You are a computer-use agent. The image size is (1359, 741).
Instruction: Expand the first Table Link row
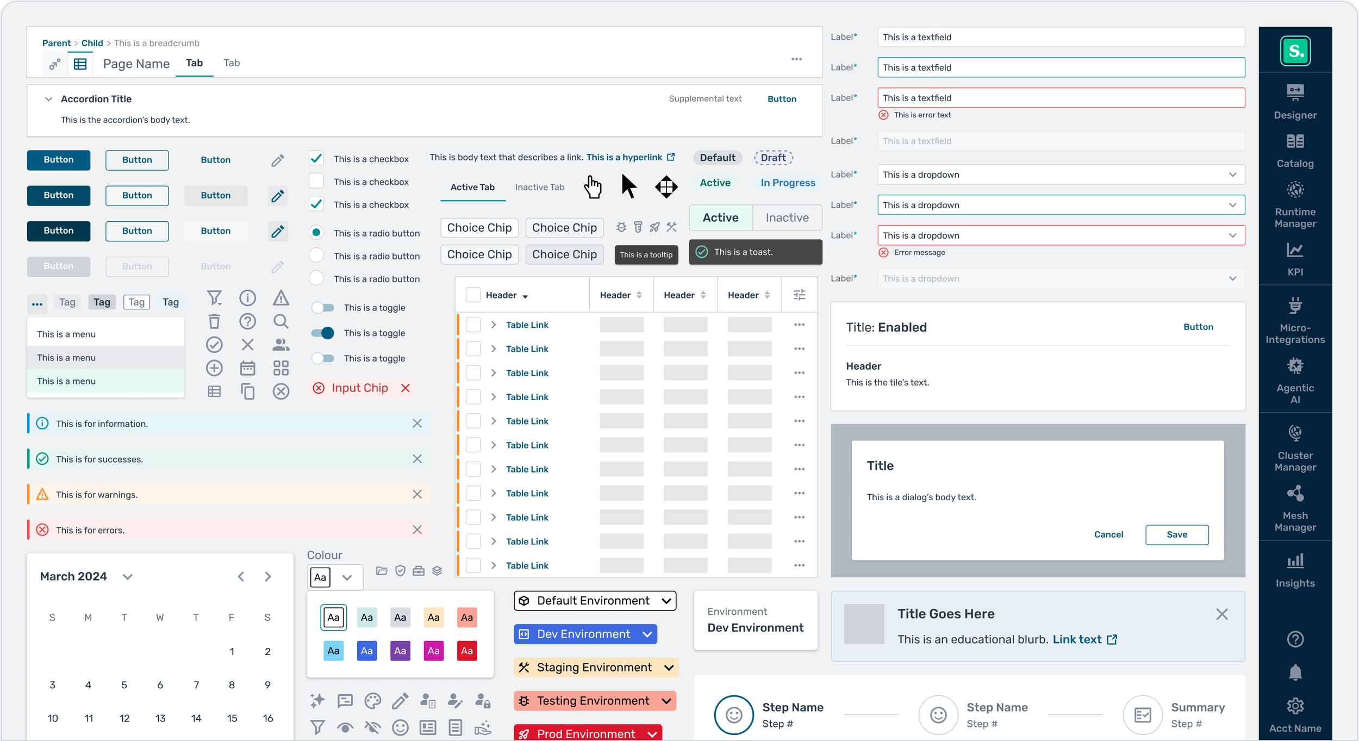pos(494,325)
